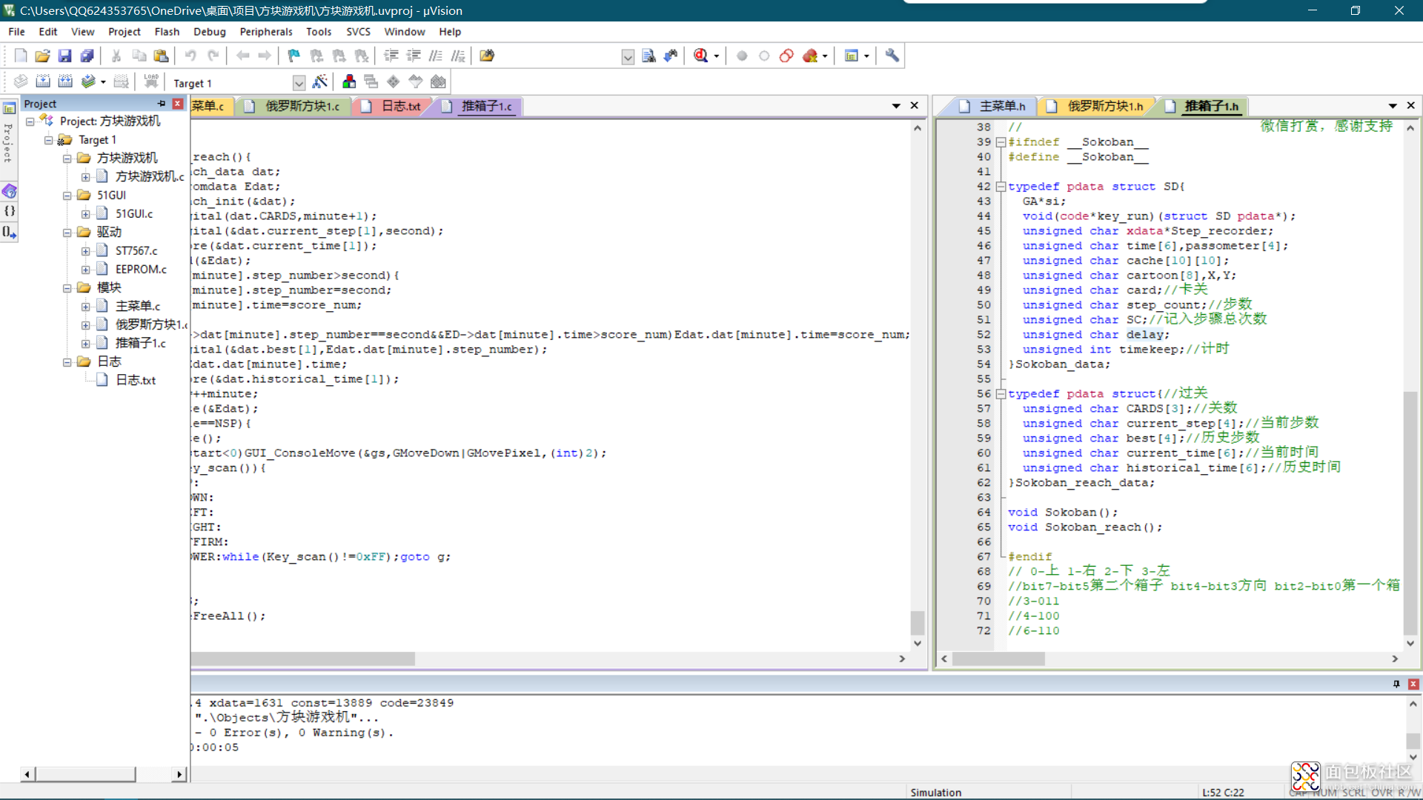This screenshot has width=1423, height=800.
Task: Save the current file with the disk icon
Action: click(x=64, y=56)
